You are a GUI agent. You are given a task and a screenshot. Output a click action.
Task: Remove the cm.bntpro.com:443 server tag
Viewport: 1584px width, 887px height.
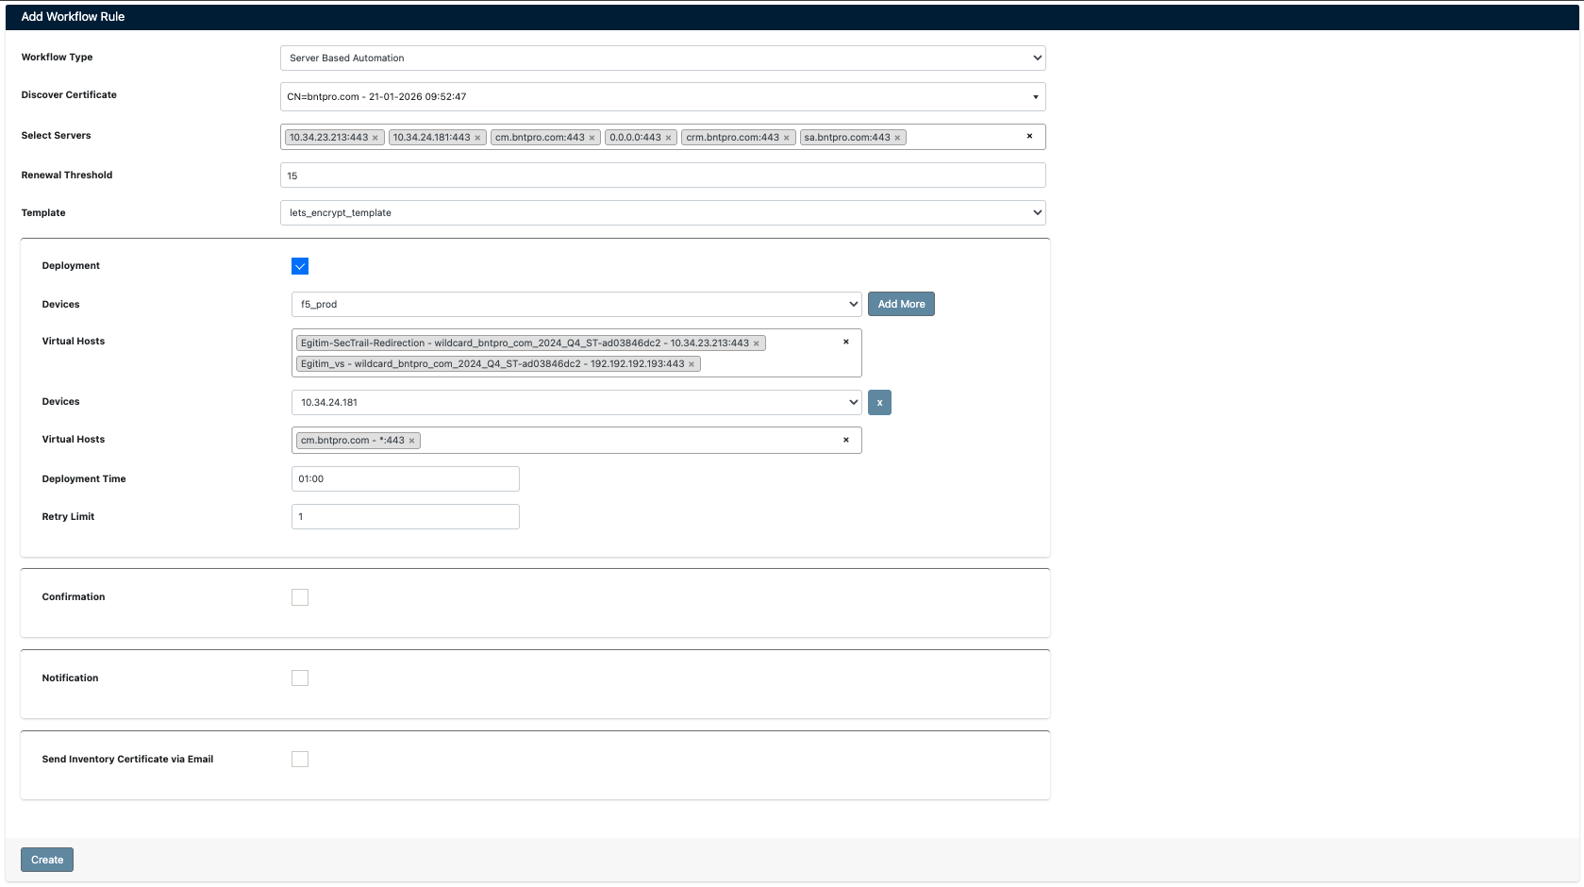591,137
